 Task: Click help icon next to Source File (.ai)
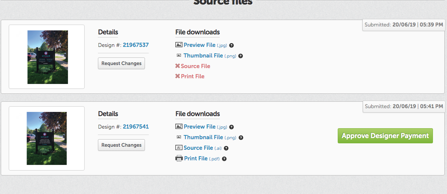point(226,148)
